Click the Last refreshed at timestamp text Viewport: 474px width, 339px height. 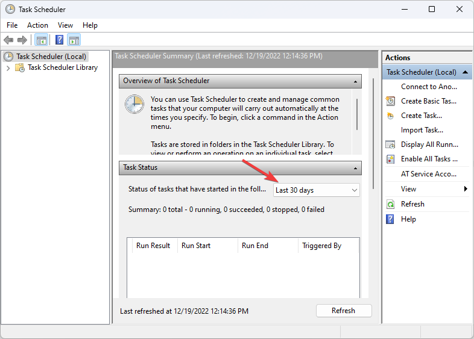pyautogui.click(x=184, y=311)
